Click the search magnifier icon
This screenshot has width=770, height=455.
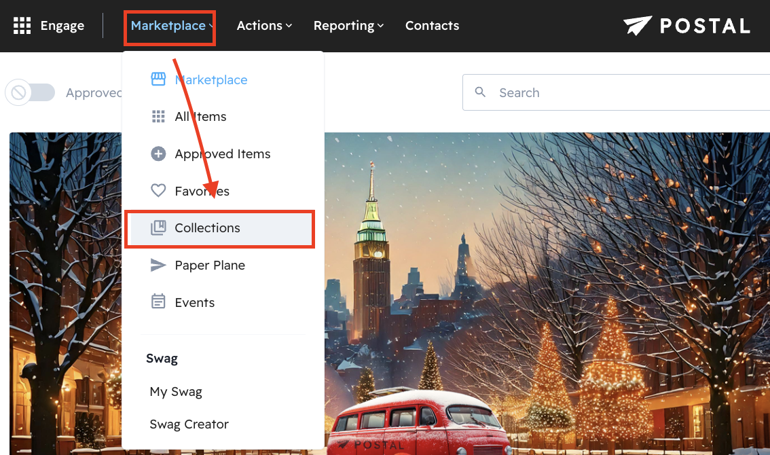tap(481, 92)
